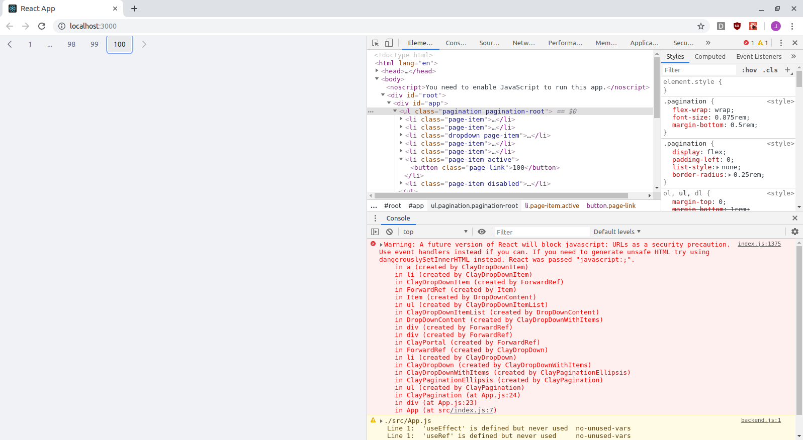Close the Console drawer

coord(795,218)
